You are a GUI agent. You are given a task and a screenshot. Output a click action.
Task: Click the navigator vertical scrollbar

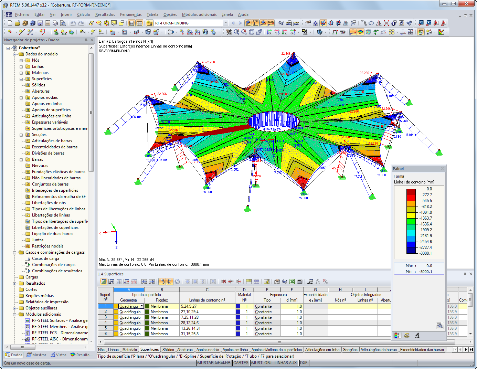point(91,112)
